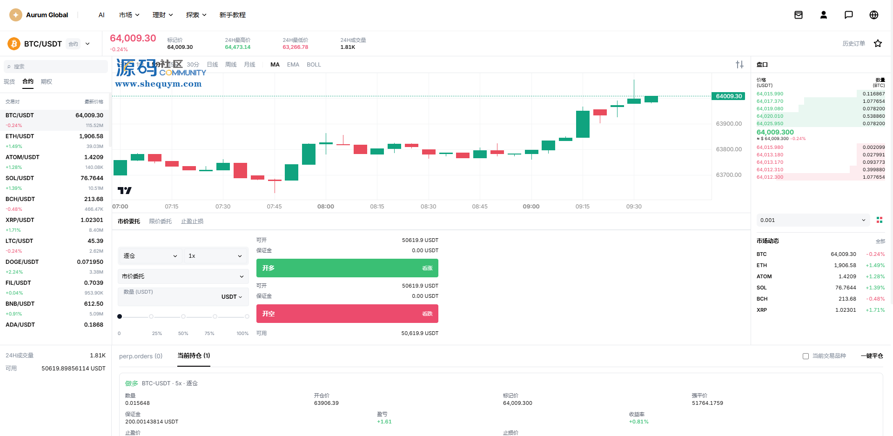Expand the 1x leverage dropdown
Image resolution: width=893 pixels, height=436 pixels.
coord(216,256)
